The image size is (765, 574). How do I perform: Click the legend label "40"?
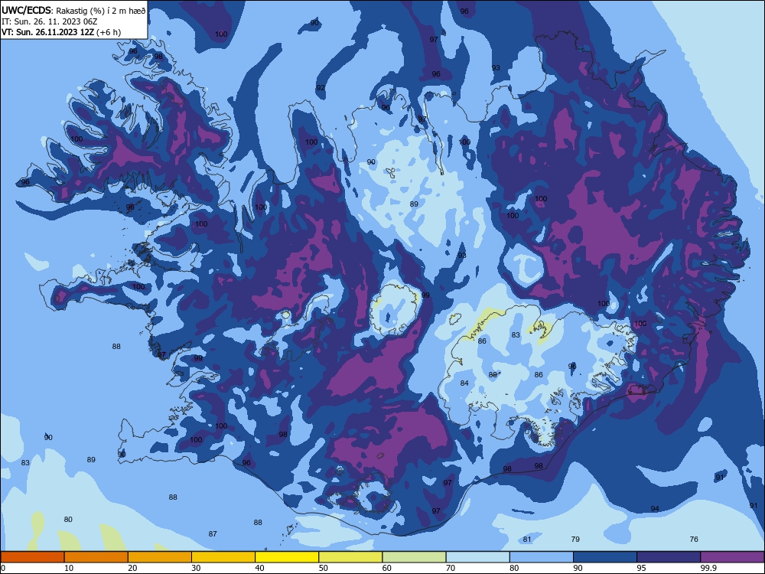pyautogui.click(x=259, y=568)
